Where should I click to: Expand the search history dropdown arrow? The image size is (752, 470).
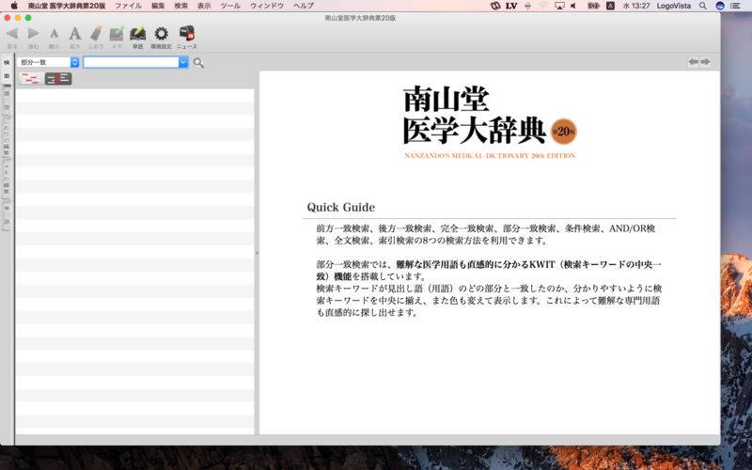(x=183, y=62)
